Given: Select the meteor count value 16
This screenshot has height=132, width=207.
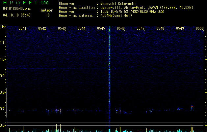Looking at the screenshot, I should [x=48, y=15].
